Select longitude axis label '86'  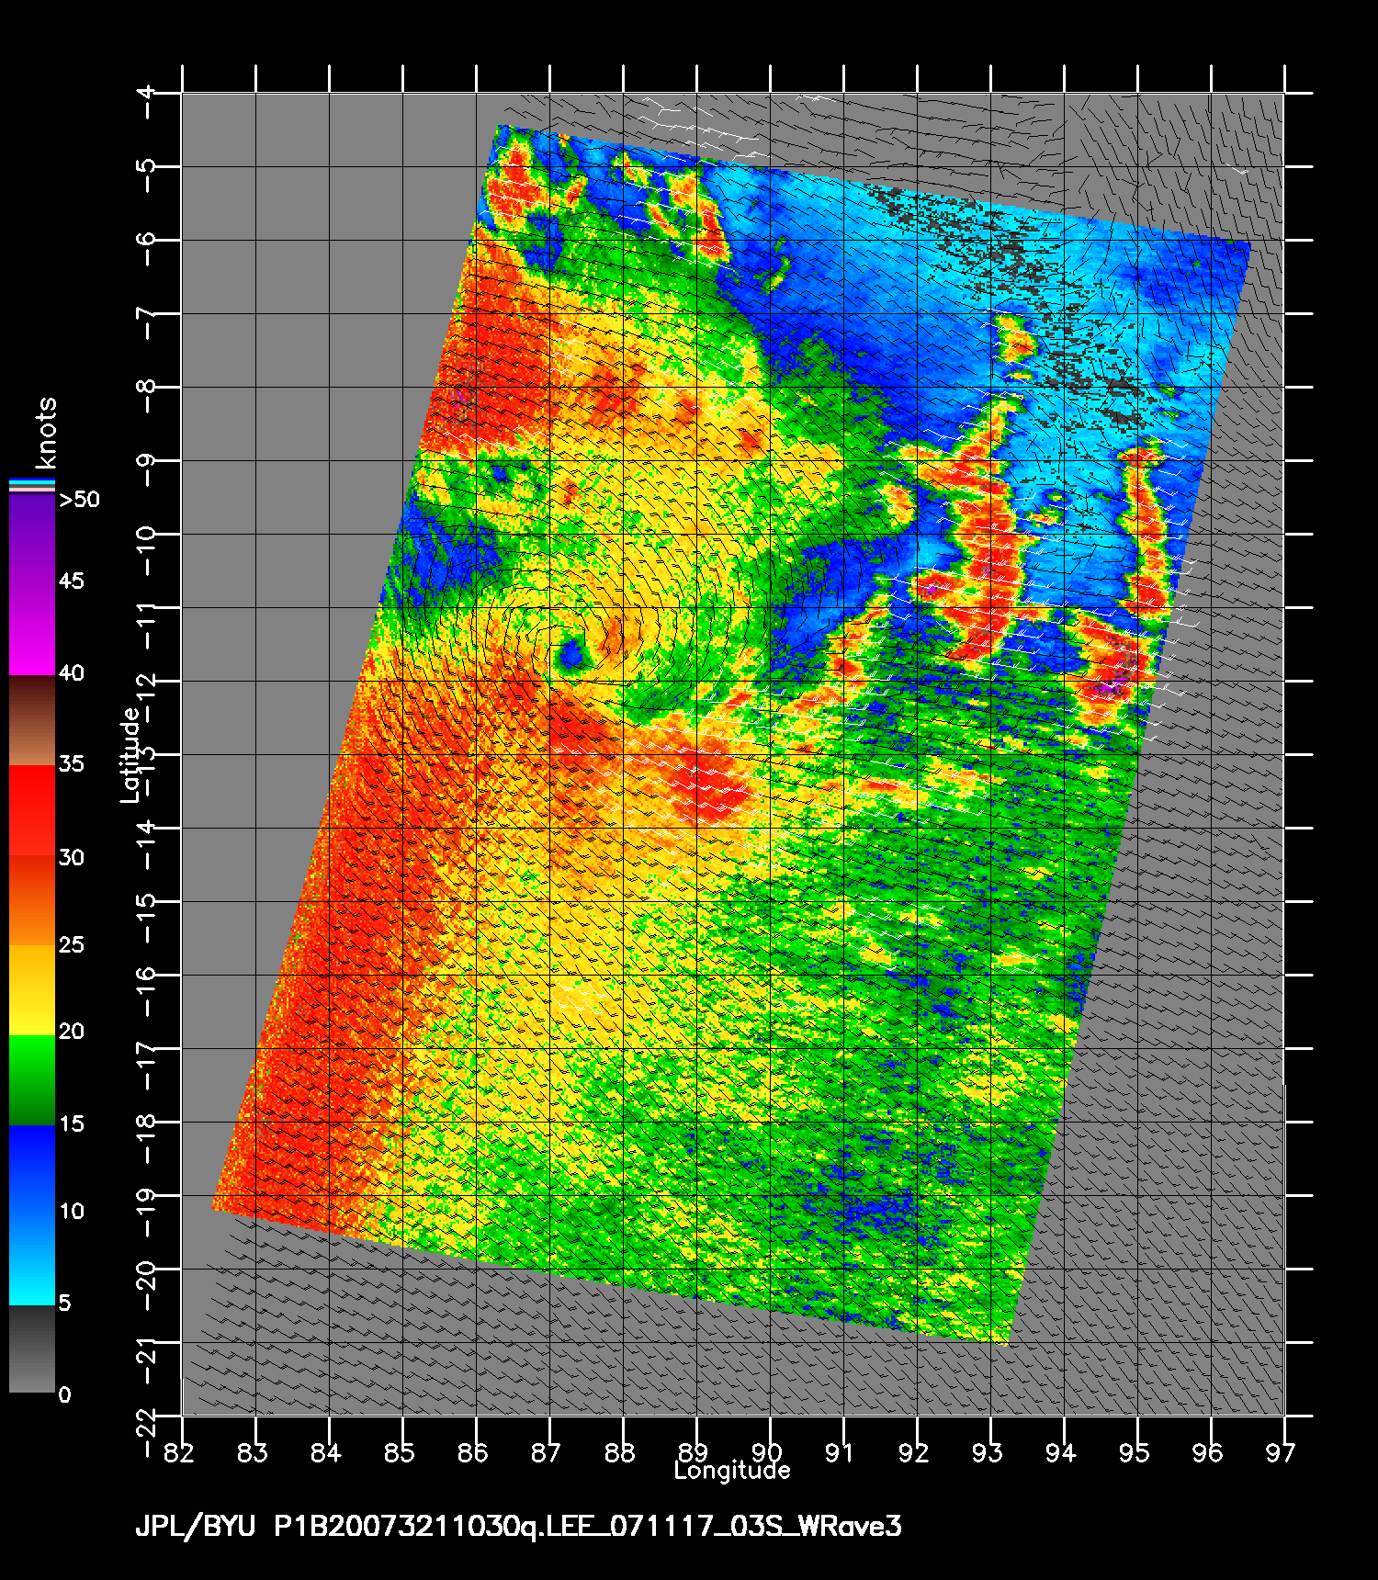[x=472, y=1452]
